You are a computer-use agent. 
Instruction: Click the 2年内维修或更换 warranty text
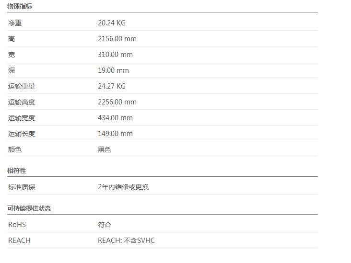click(123, 187)
